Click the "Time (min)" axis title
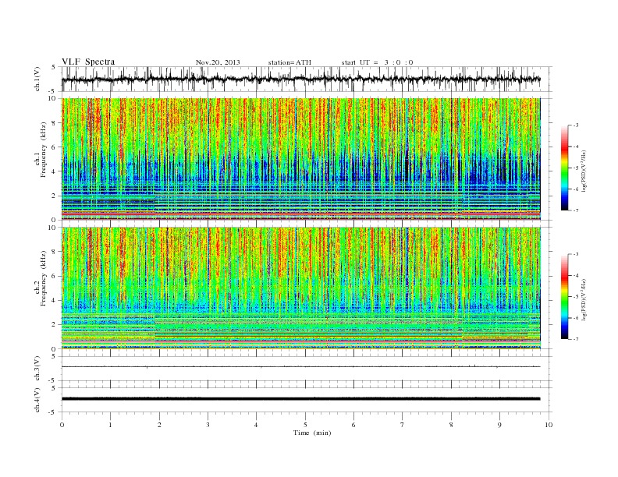The height and width of the screenshot is (477, 618). (312, 433)
